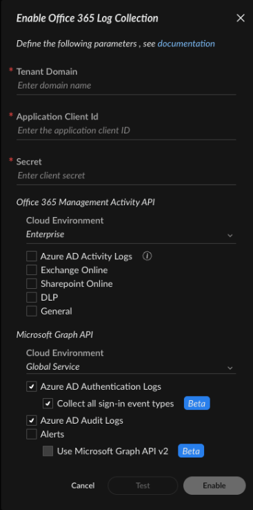Show info for Azure AD Activity Logs
This screenshot has width=253, height=510.
click(147, 256)
